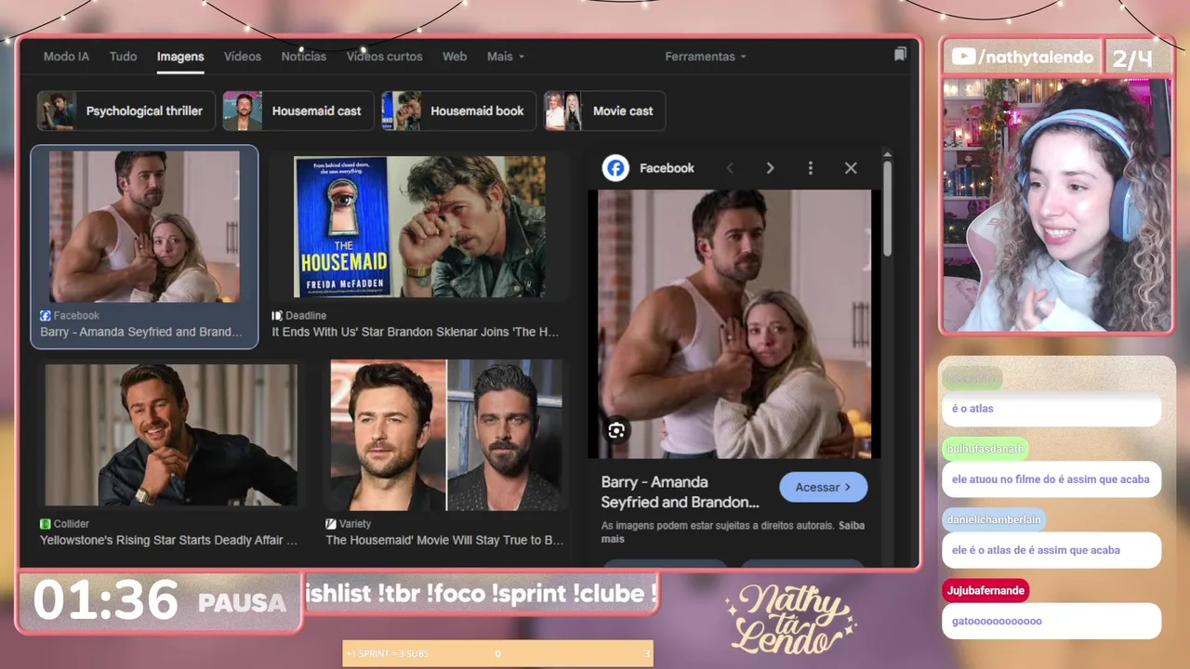Go to previous image in preview

[730, 168]
